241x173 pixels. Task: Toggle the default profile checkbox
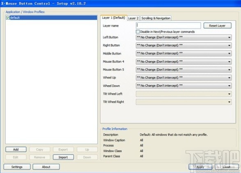8,18
